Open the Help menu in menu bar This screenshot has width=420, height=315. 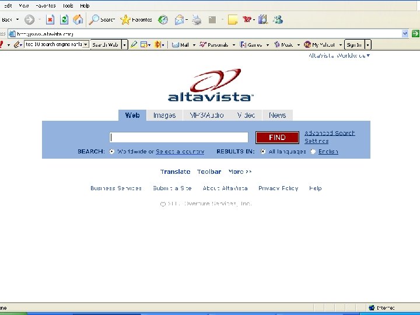(85, 6)
